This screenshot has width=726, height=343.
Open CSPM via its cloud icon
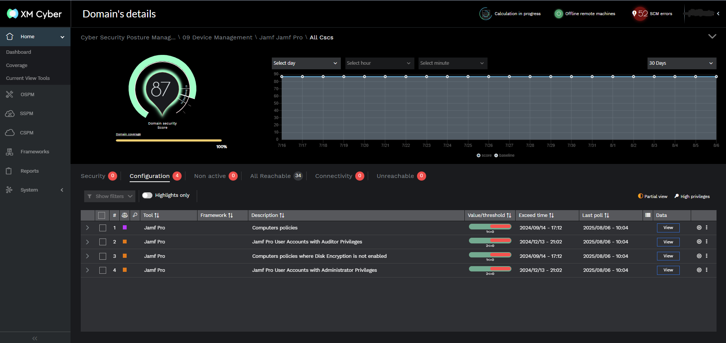[9, 133]
